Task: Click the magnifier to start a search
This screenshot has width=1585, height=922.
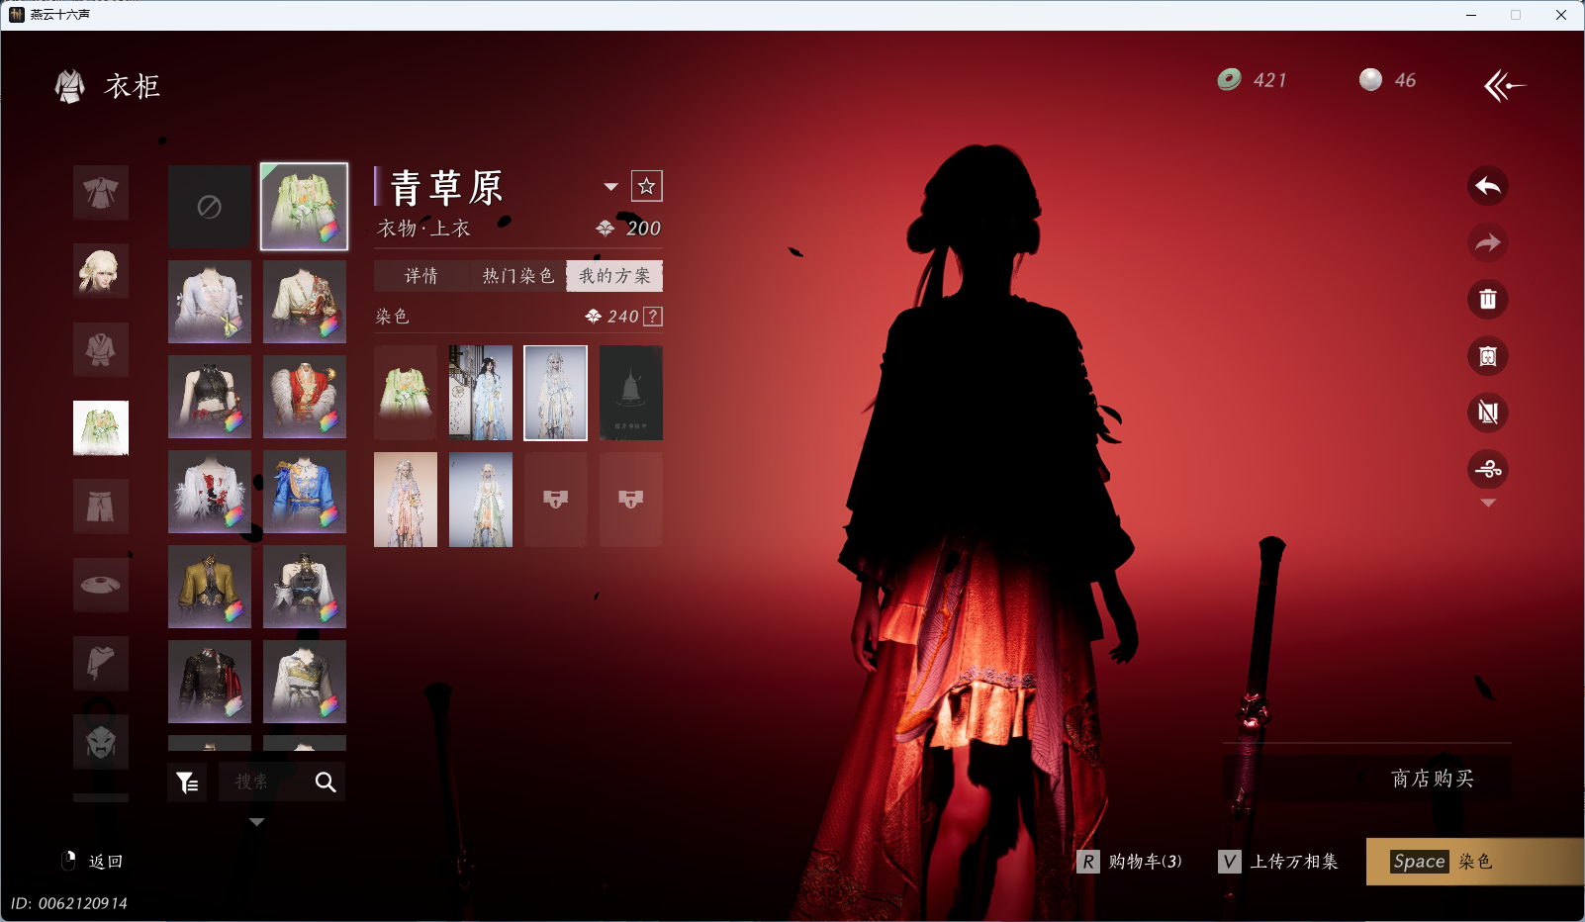Action: pos(325,782)
